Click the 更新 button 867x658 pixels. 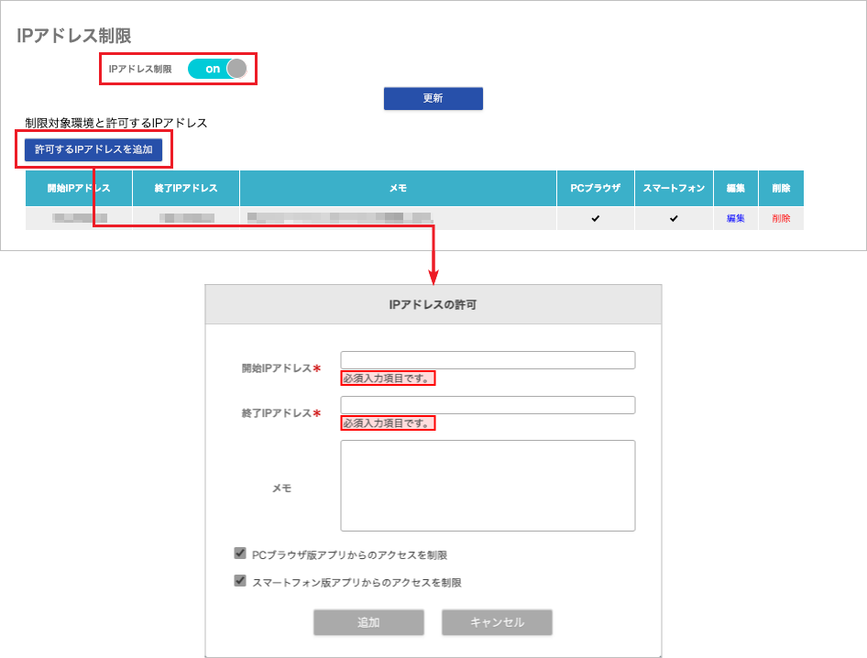pyautogui.click(x=433, y=98)
